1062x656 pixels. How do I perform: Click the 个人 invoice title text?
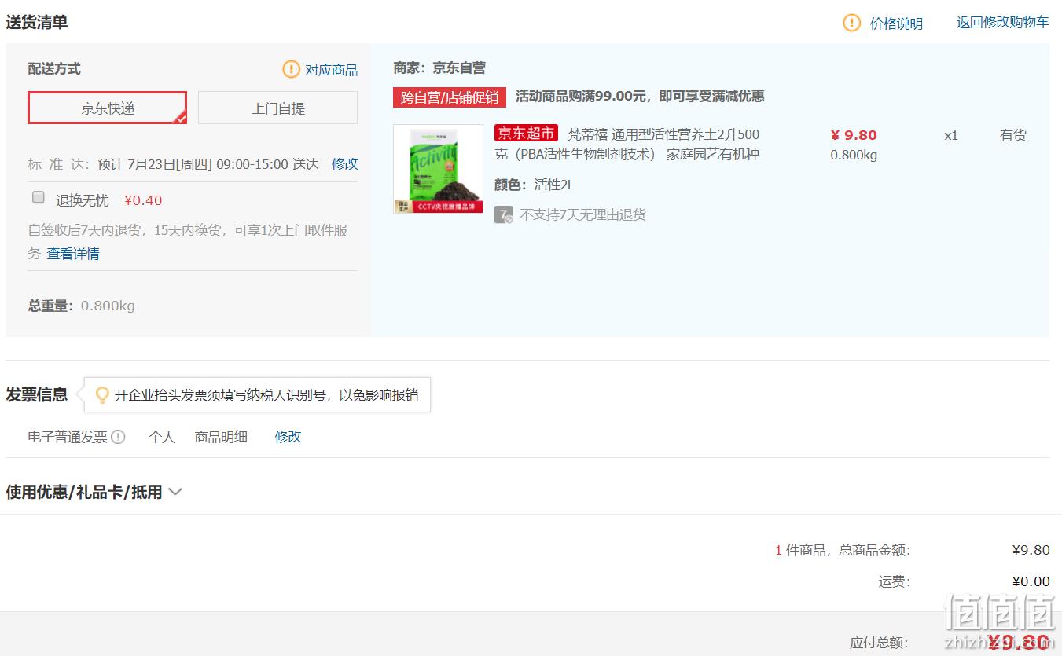point(162,437)
